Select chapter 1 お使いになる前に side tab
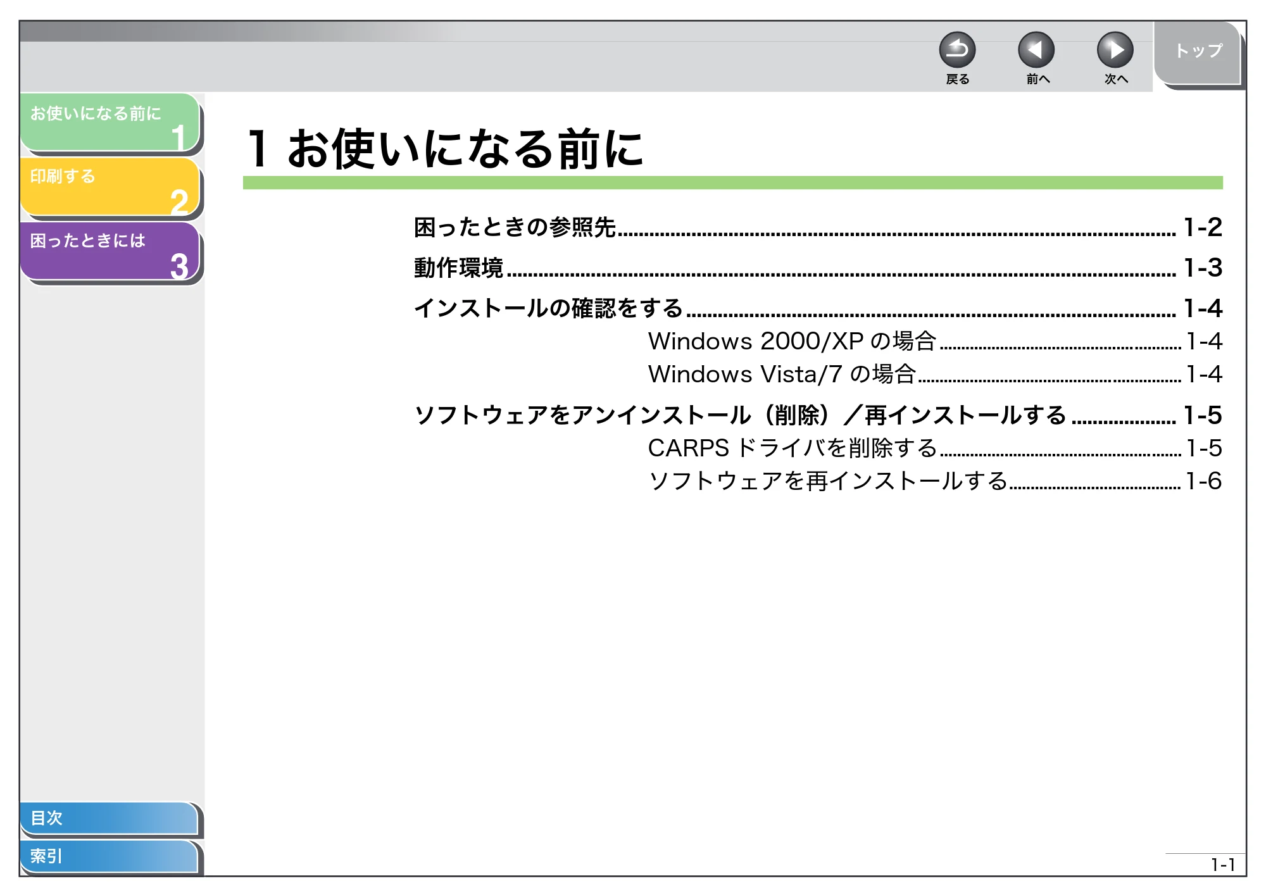Viewport: 1266px width, 895px height. click(x=110, y=123)
